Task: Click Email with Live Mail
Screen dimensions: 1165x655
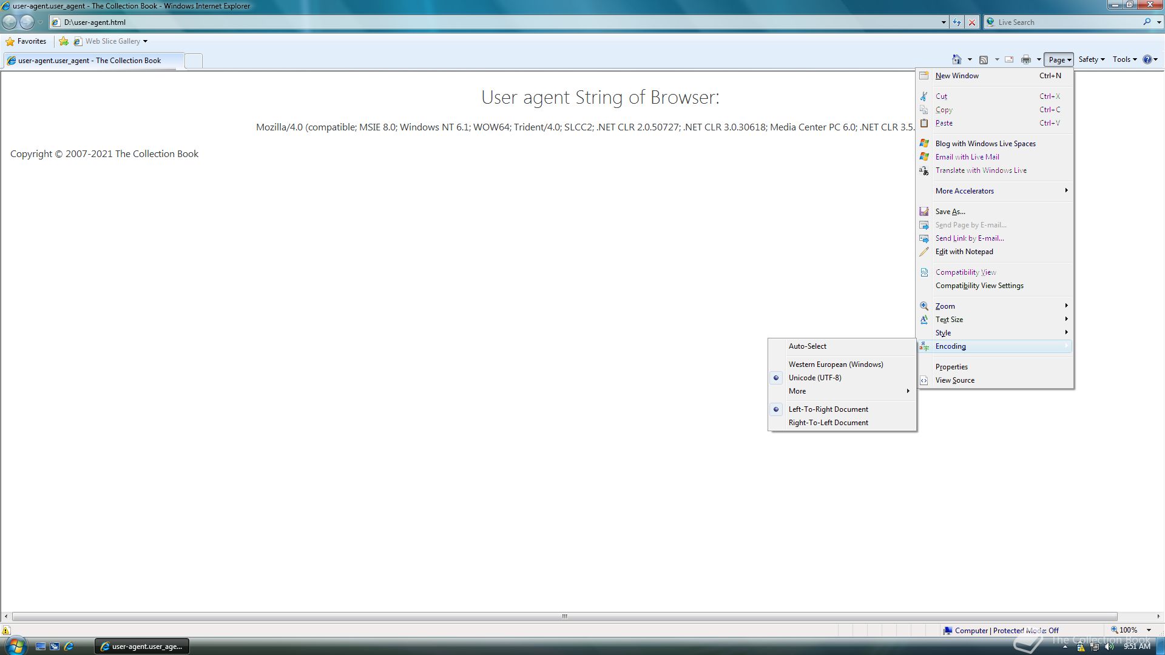Action: [994, 157]
